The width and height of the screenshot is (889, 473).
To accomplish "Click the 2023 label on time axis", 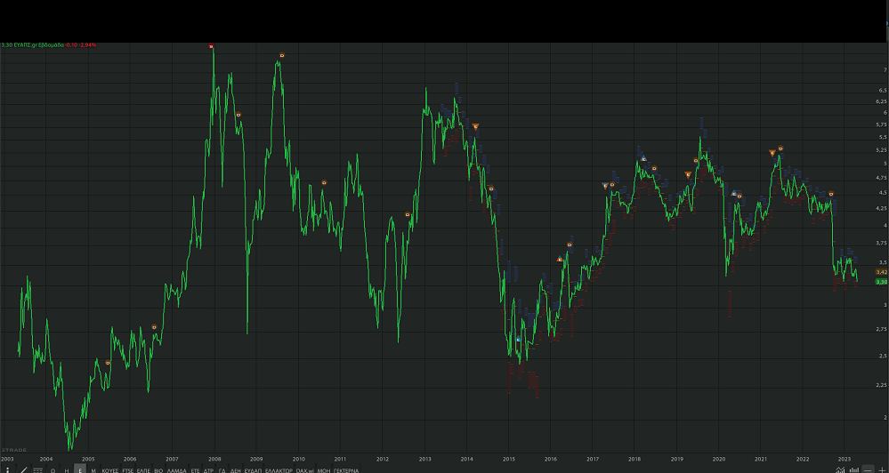I will 845,459.
